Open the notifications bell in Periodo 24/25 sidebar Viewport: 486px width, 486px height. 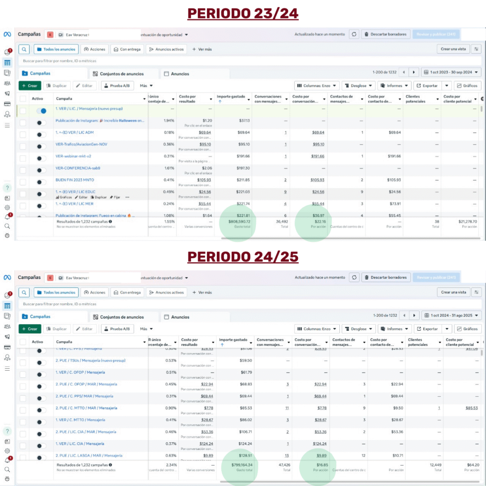tap(7, 459)
